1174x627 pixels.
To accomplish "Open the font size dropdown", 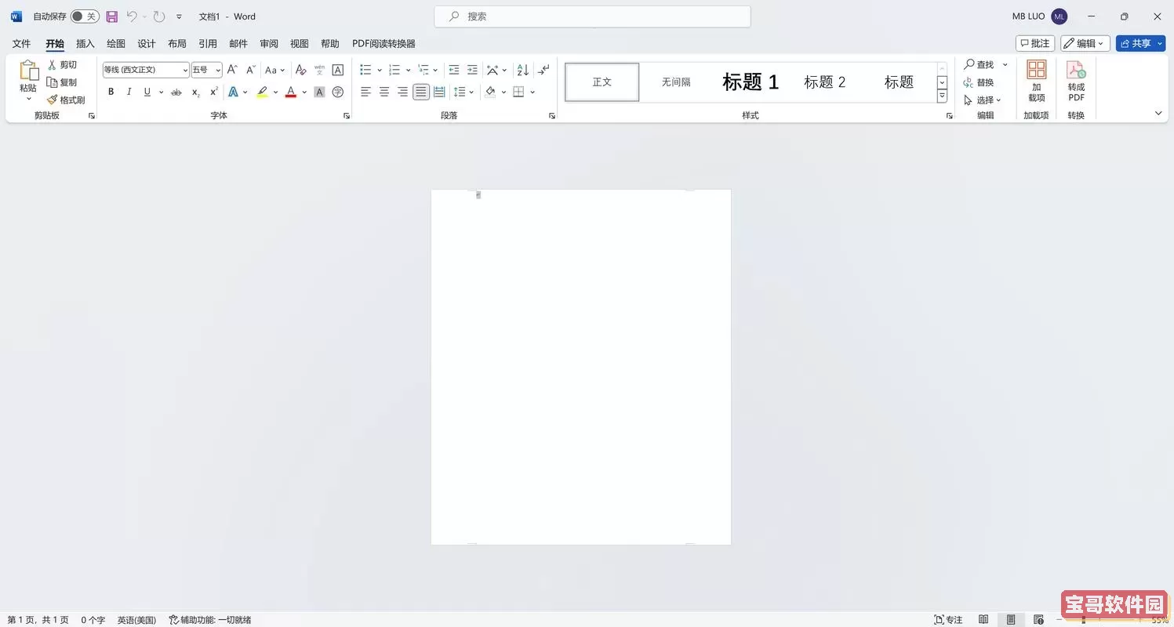I will pyautogui.click(x=217, y=70).
